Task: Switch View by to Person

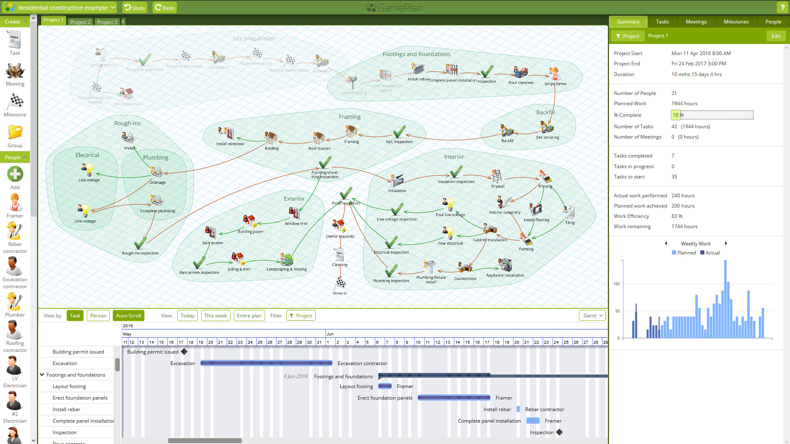Action: pos(98,316)
